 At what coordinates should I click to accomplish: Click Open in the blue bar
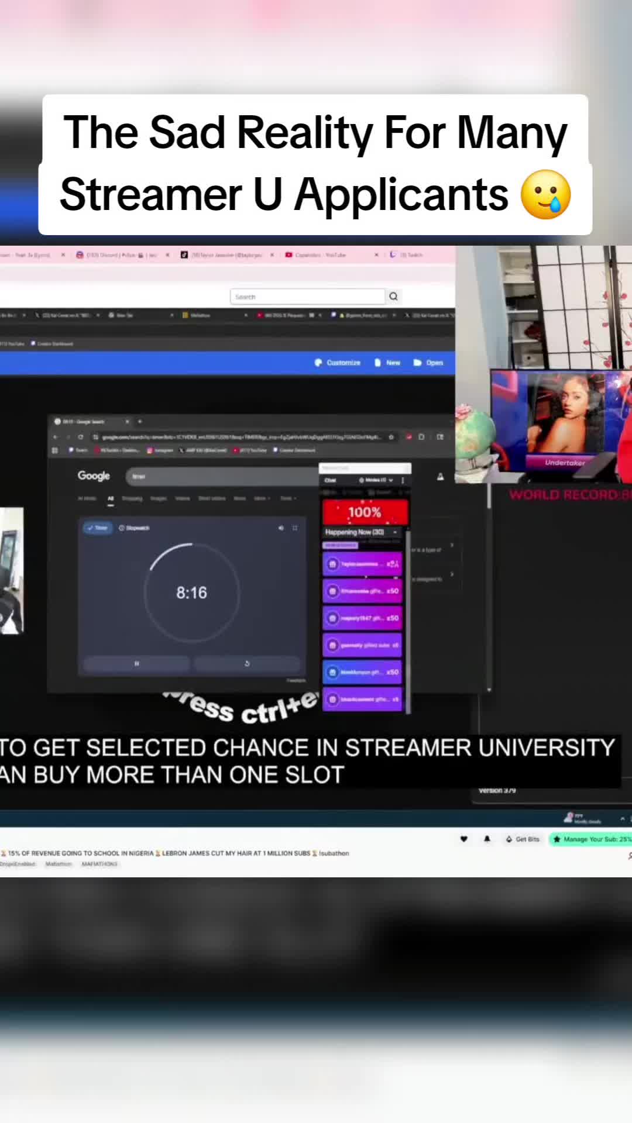428,363
